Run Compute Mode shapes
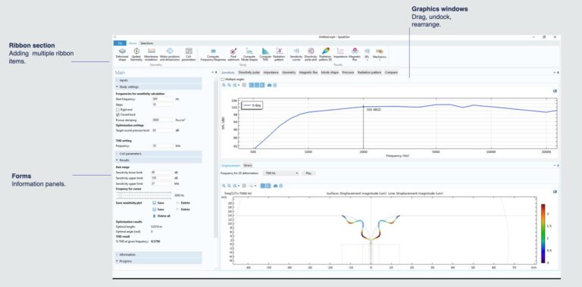The width and height of the screenshot is (582, 287). click(x=249, y=54)
